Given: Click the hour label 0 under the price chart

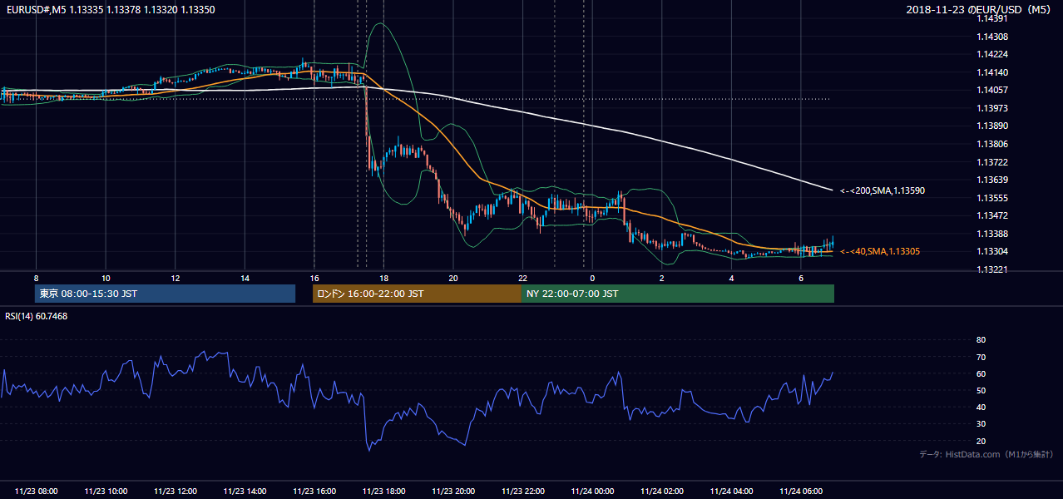Looking at the screenshot, I should pos(592,278).
